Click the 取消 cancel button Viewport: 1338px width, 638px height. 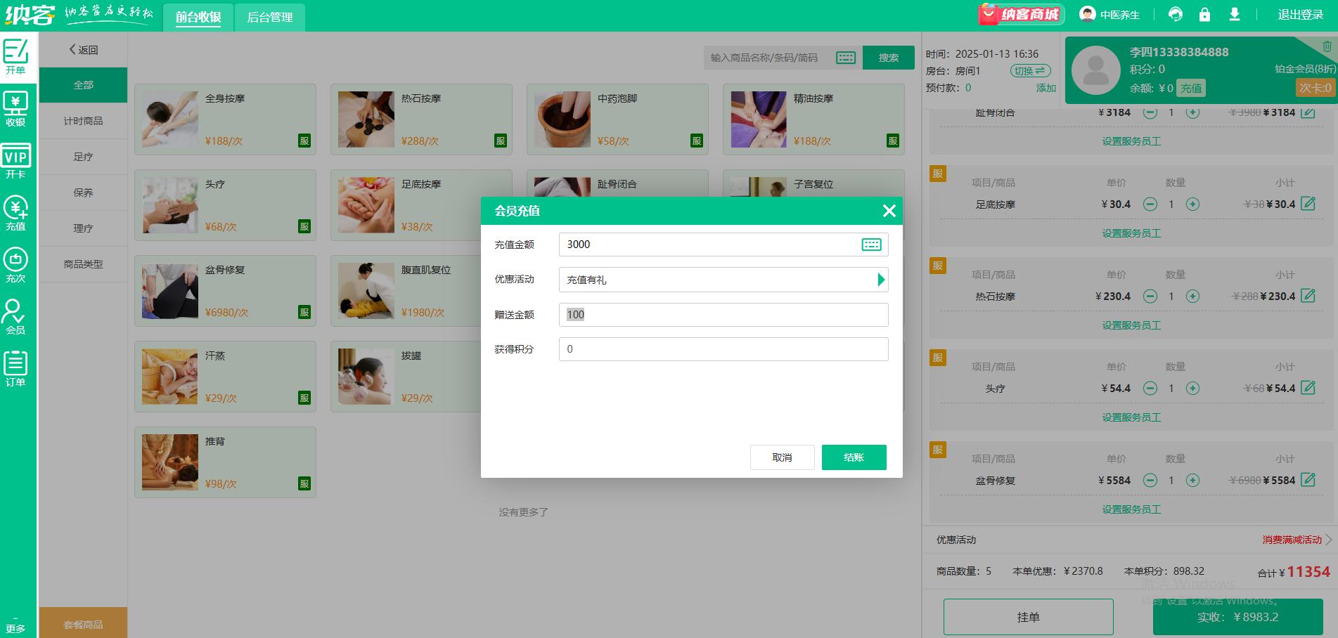coord(782,457)
